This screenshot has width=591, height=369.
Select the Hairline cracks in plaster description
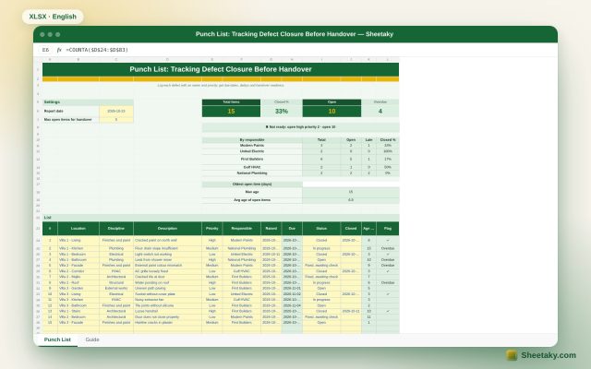167,323
